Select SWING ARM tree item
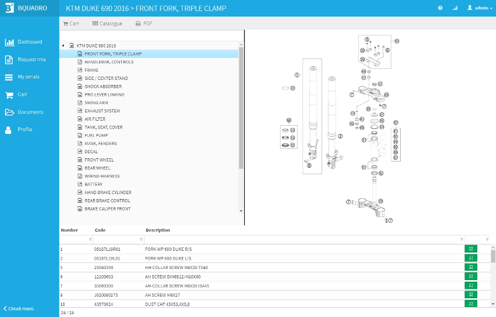This screenshot has width=496, height=317. pos(96,103)
